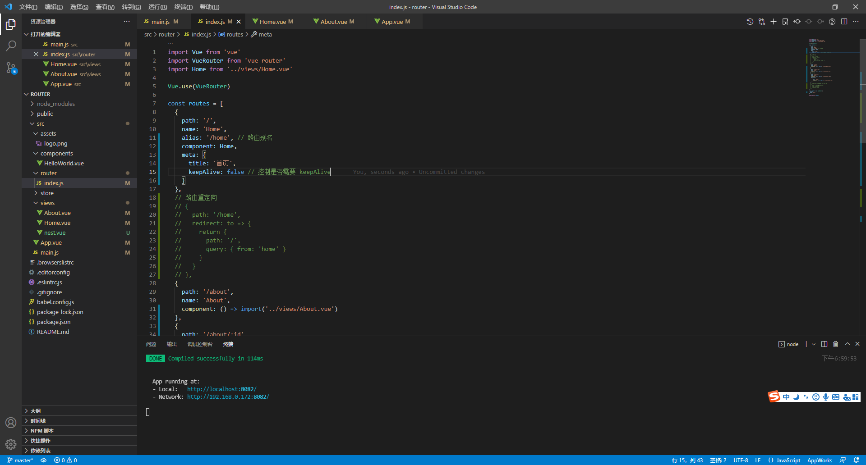Switch to the 输出 panel tab
This screenshot has width=866, height=465.
(x=172, y=344)
